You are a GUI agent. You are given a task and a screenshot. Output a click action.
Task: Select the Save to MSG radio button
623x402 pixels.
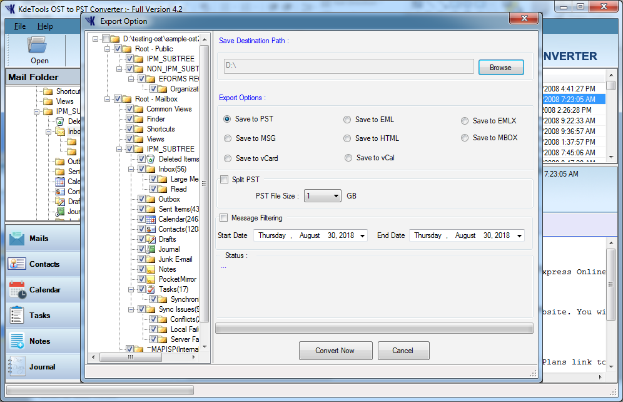228,138
